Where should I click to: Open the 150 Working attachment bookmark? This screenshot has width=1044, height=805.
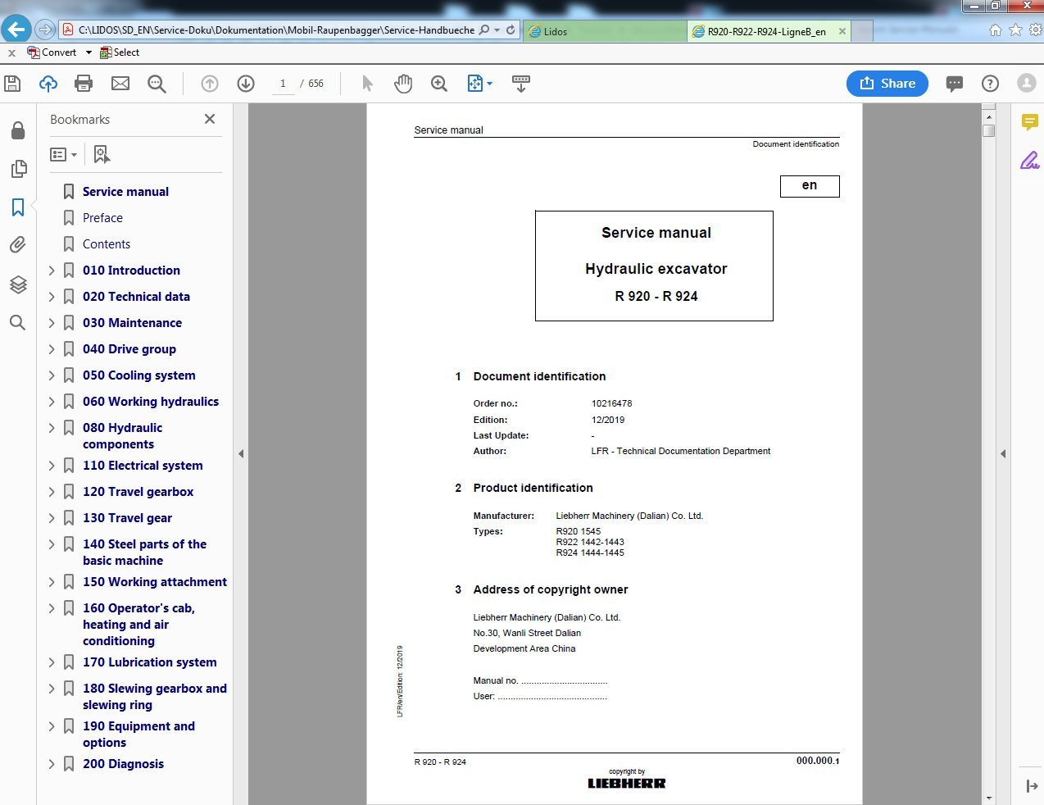click(x=155, y=582)
